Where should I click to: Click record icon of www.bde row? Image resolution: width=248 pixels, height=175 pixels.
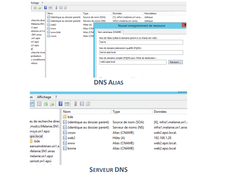click(x=49, y=32)
